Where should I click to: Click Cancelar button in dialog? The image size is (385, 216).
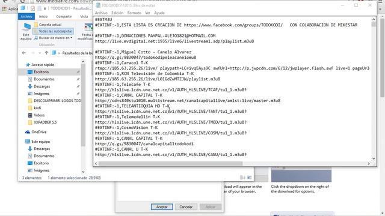point(186,207)
